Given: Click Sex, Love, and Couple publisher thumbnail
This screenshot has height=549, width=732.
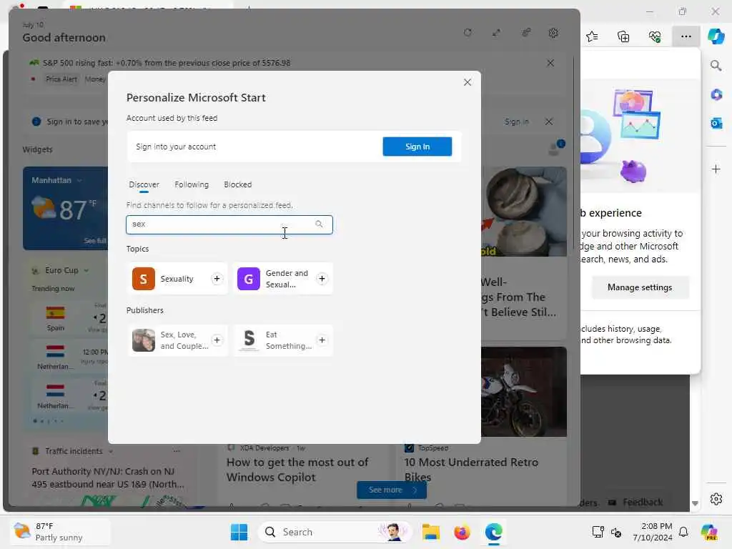Looking at the screenshot, I should 143,340.
